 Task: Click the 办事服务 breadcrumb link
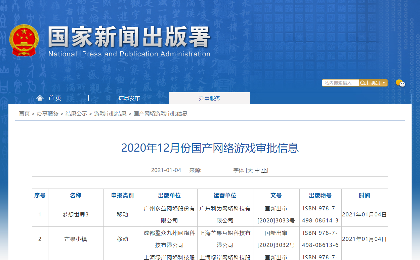(47, 113)
